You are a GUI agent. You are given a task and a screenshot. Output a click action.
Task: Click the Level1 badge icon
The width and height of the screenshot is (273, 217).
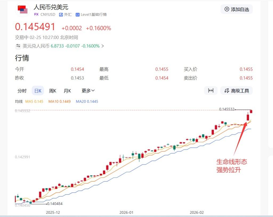(x=78, y=15)
